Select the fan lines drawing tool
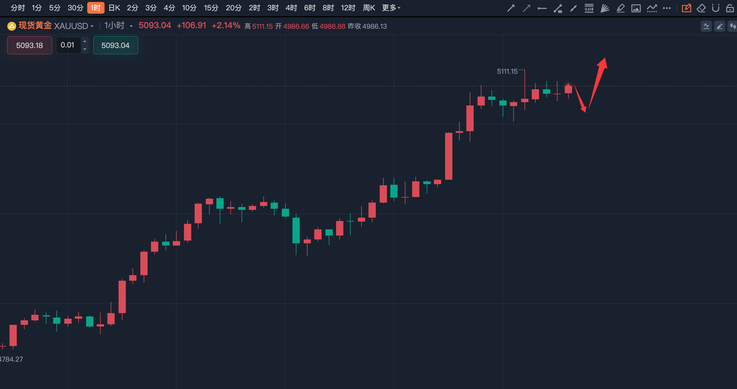 tap(604, 8)
